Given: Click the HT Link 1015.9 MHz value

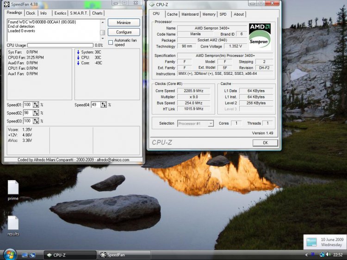Looking at the screenshot, I should (x=194, y=109).
